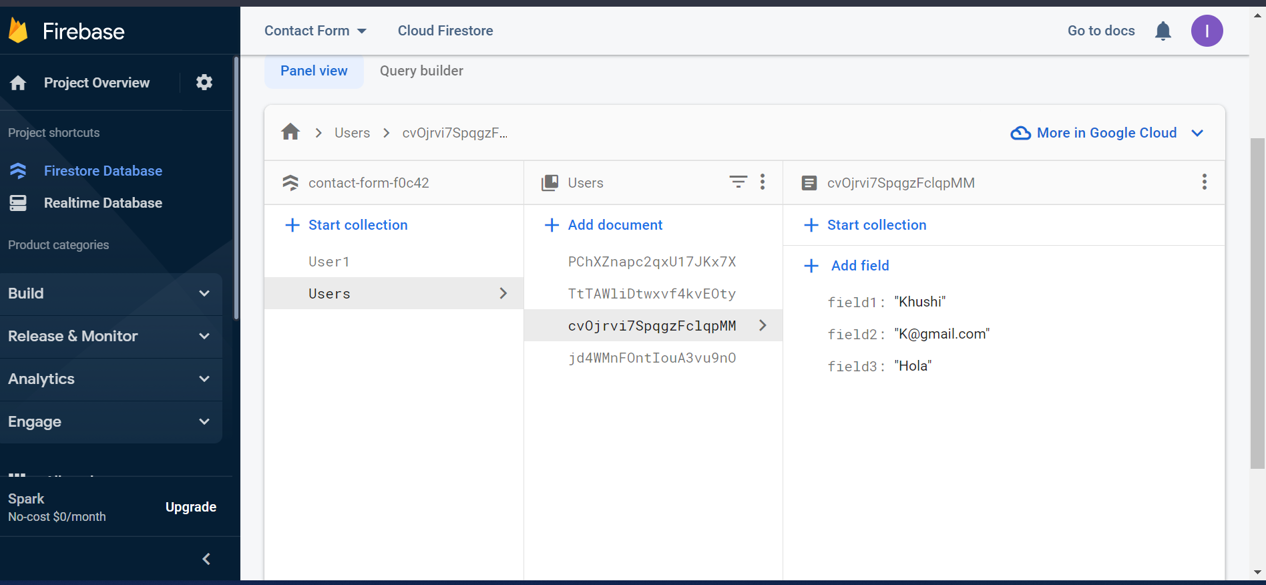Viewport: 1266px width, 585px height.
Task: Open document jd4WMnFOntIouA3vu9nO
Action: (653, 358)
